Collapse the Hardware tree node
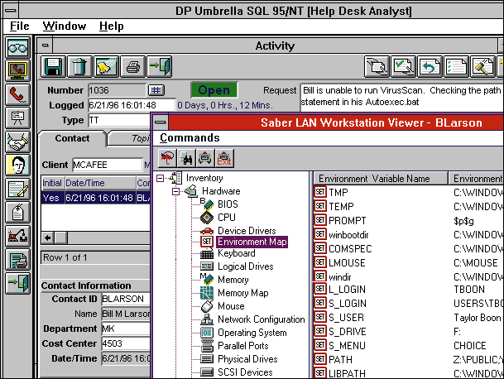Screen dimensions: 504x379 click(175, 192)
